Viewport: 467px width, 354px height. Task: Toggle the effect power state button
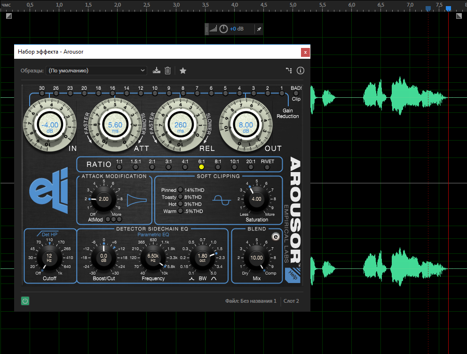coord(25,301)
